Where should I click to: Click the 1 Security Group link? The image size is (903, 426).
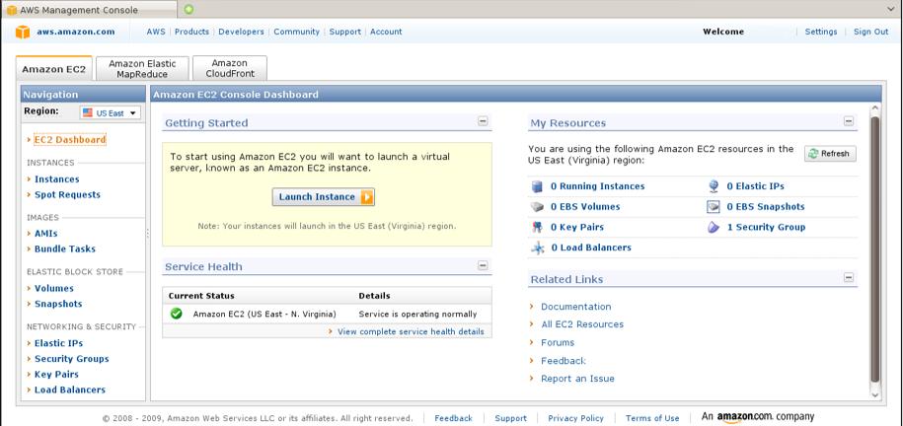click(767, 227)
